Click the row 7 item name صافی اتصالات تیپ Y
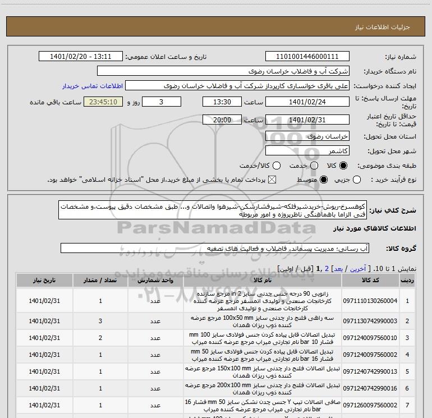432x418 pixels. [x=263, y=405]
